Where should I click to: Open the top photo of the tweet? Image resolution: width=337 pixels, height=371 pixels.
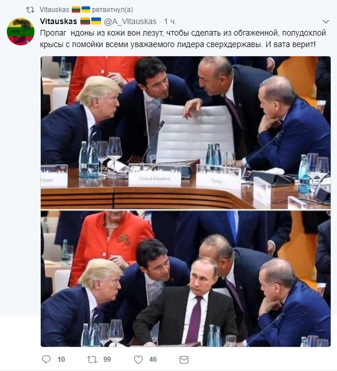(x=185, y=133)
